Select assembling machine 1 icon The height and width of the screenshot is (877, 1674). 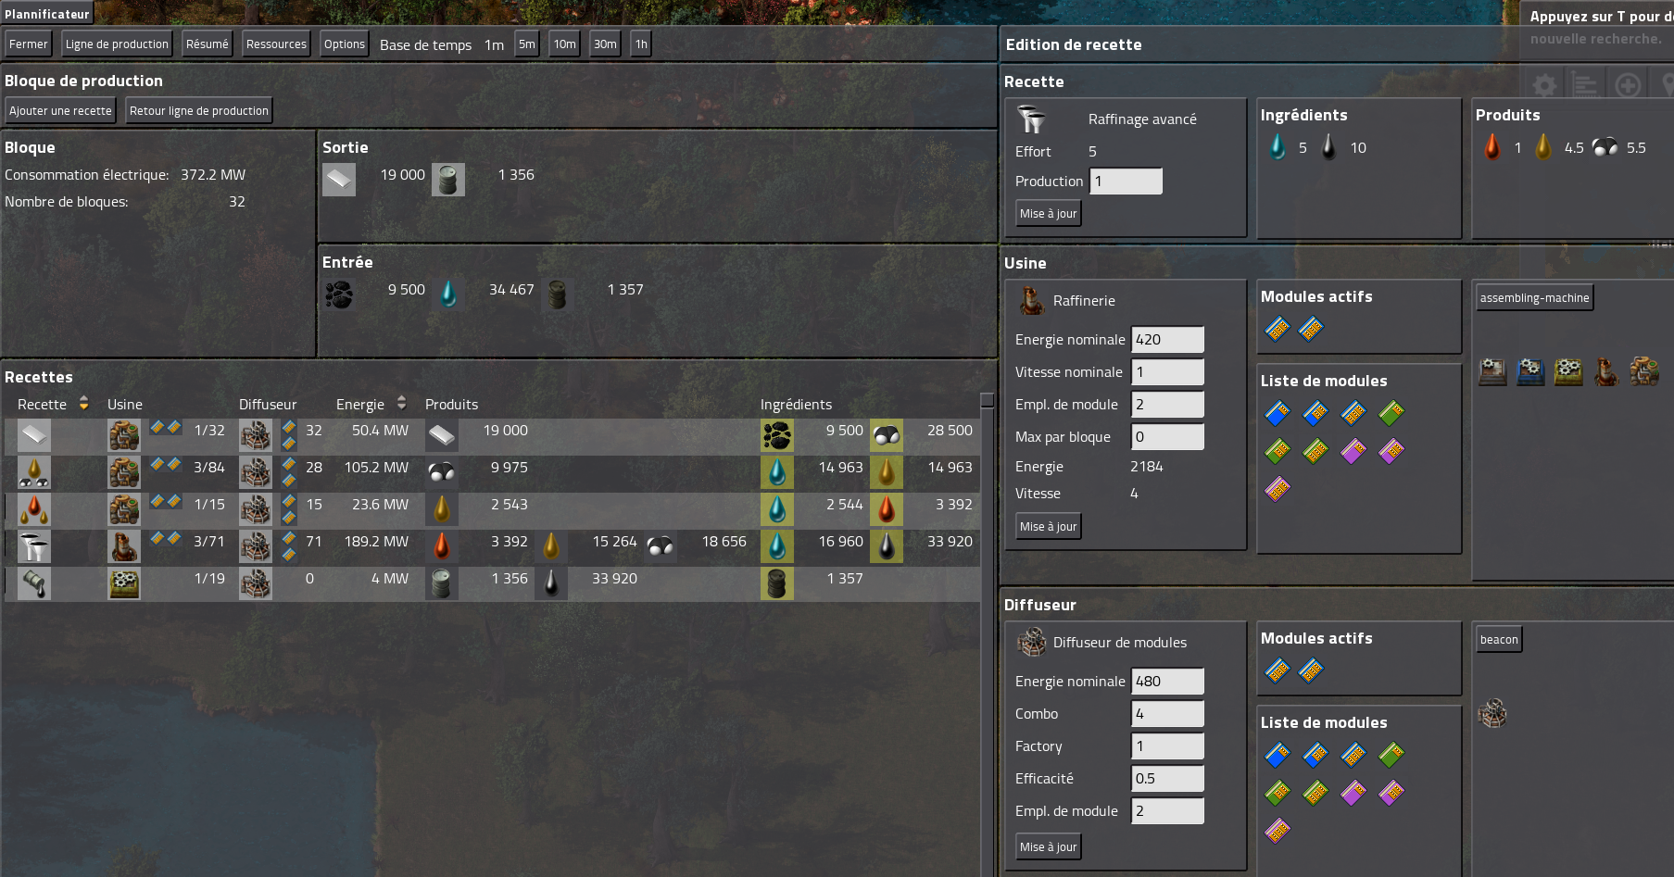tap(1492, 371)
